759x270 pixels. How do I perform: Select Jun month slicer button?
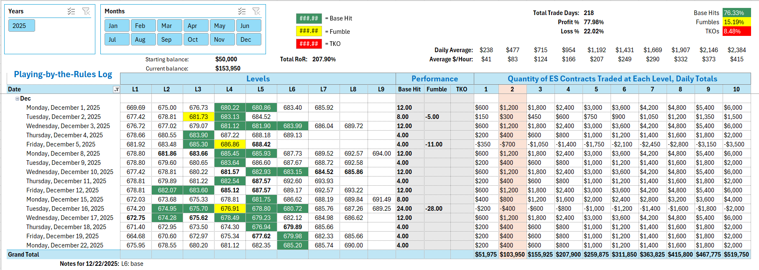(248, 26)
